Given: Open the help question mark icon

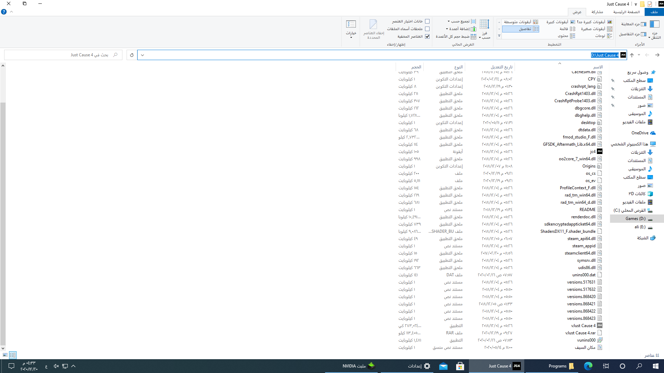Looking at the screenshot, I should point(4,12).
